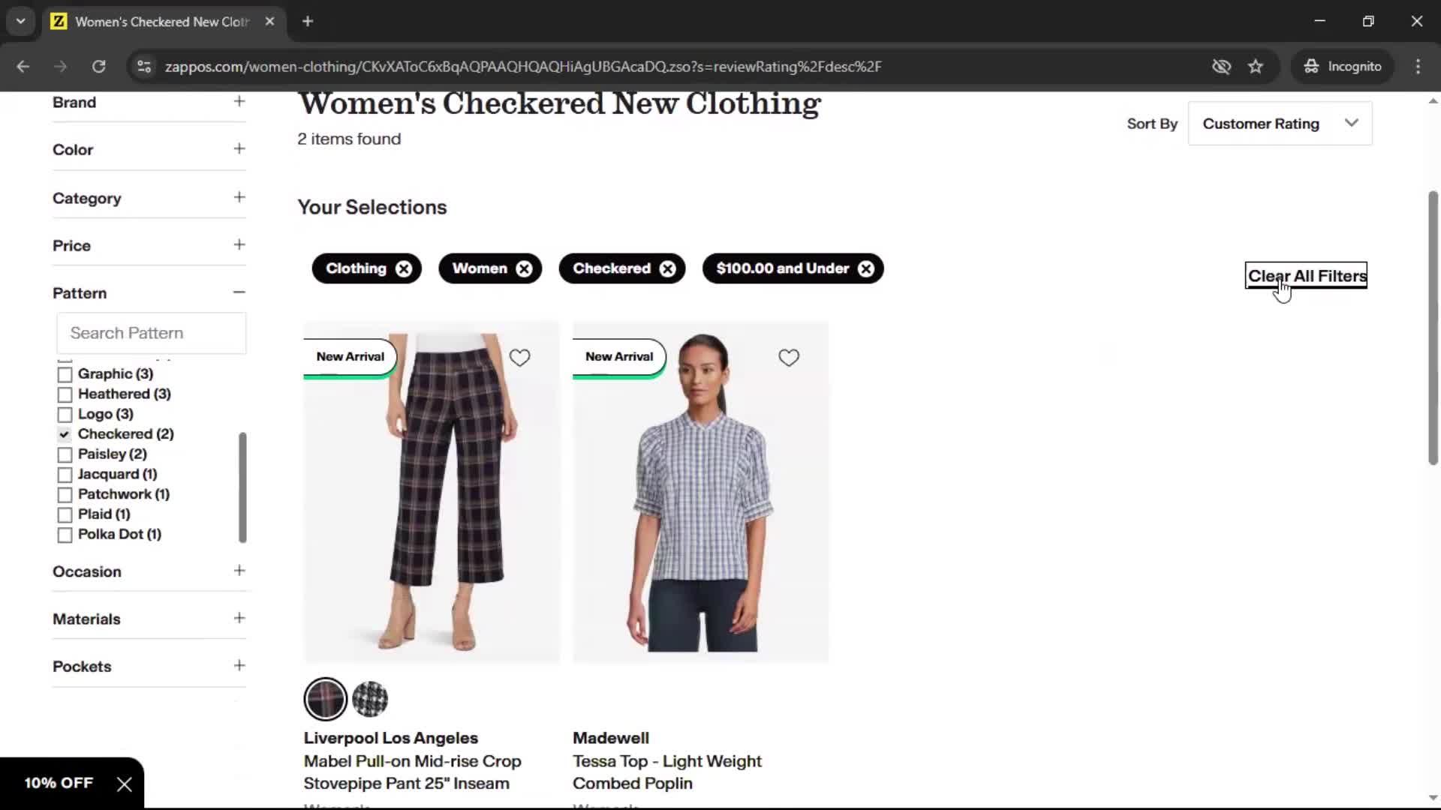Viewport: 1441px width, 810px height.
Task: Remove the Clothing filter chip
Action: [x=404, y=268]
